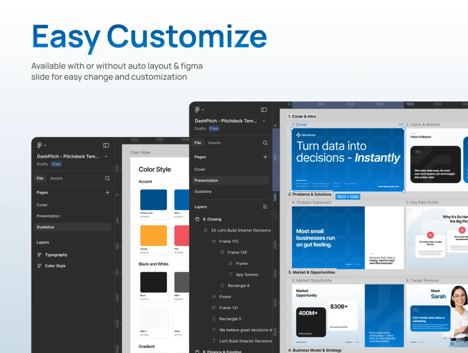
Task: Select the Typography layer
Action: pos(56,255)
